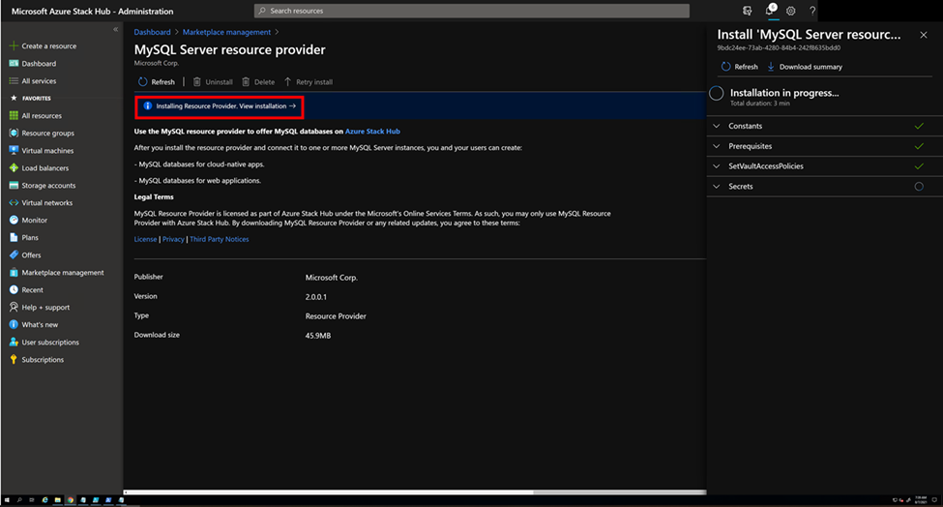Go to Resource groups in the sidebar
Viewport: 943px width, 507px height.
(48, 134)
